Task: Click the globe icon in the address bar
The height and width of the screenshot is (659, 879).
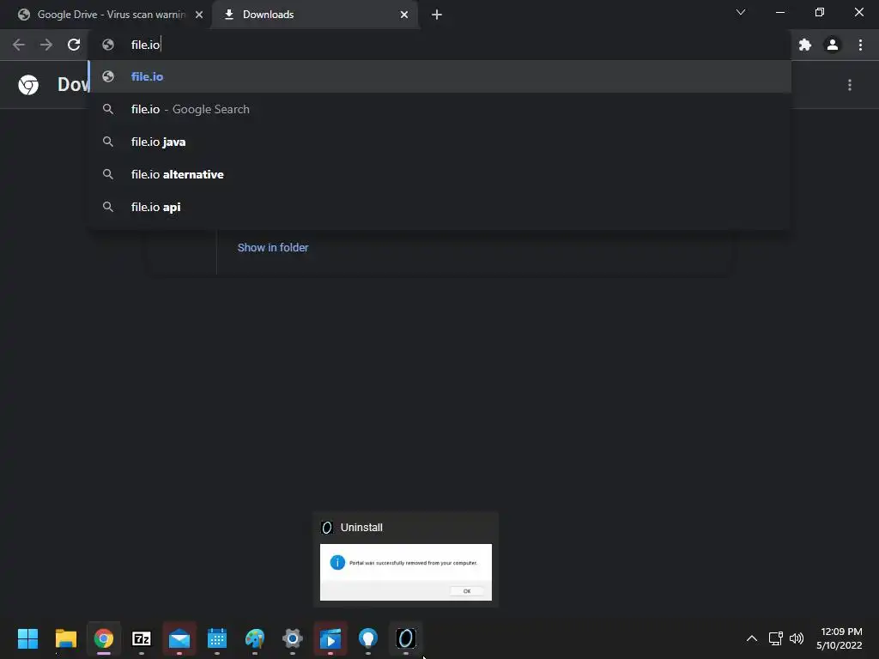Action: [x=108, y=45]
